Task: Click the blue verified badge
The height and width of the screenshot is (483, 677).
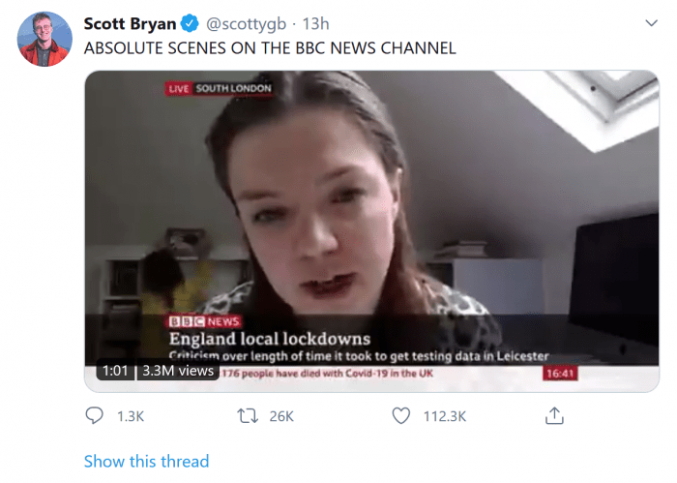Action: [190, 23]
